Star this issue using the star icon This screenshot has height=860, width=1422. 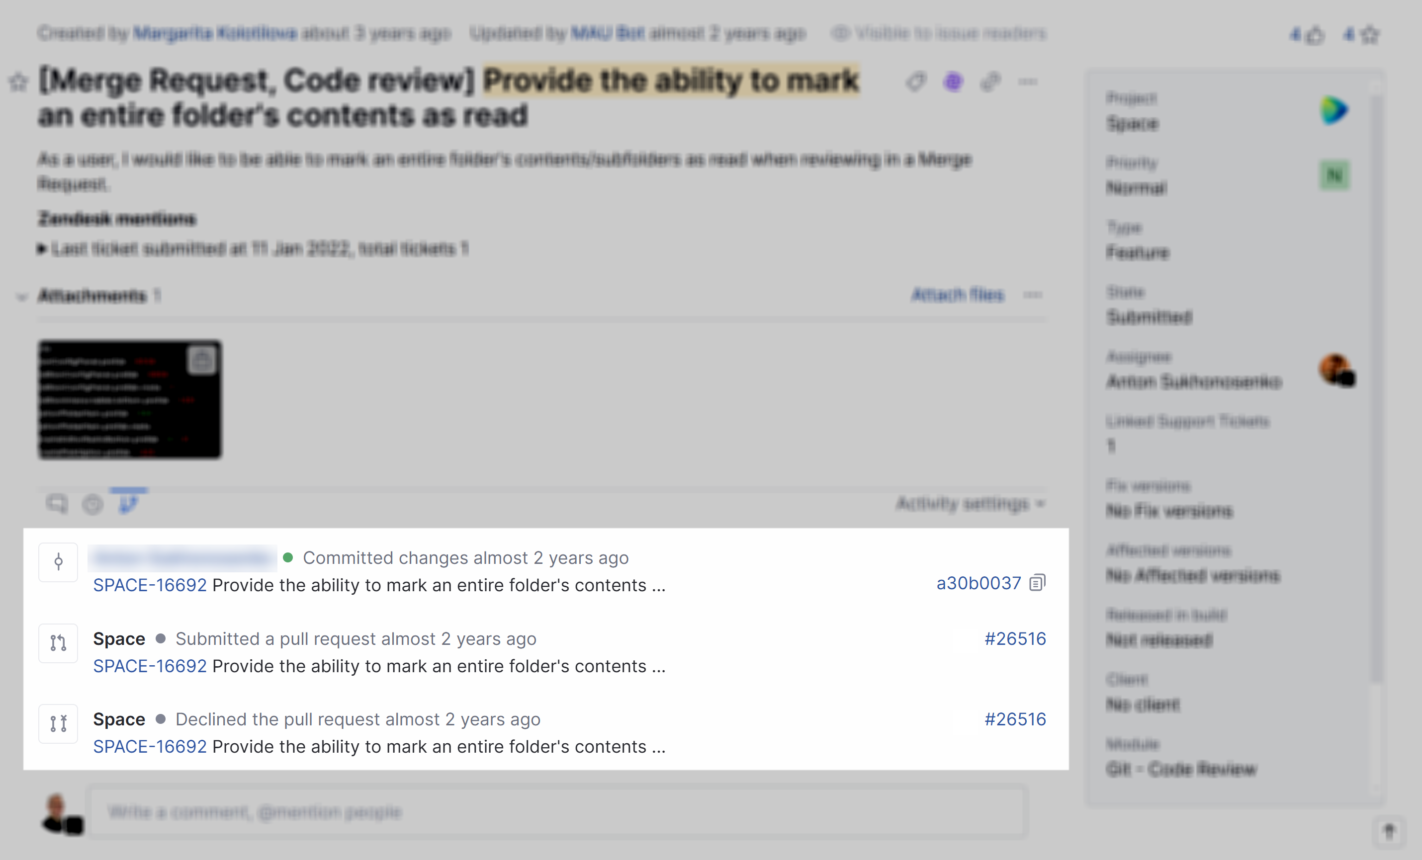19,81
